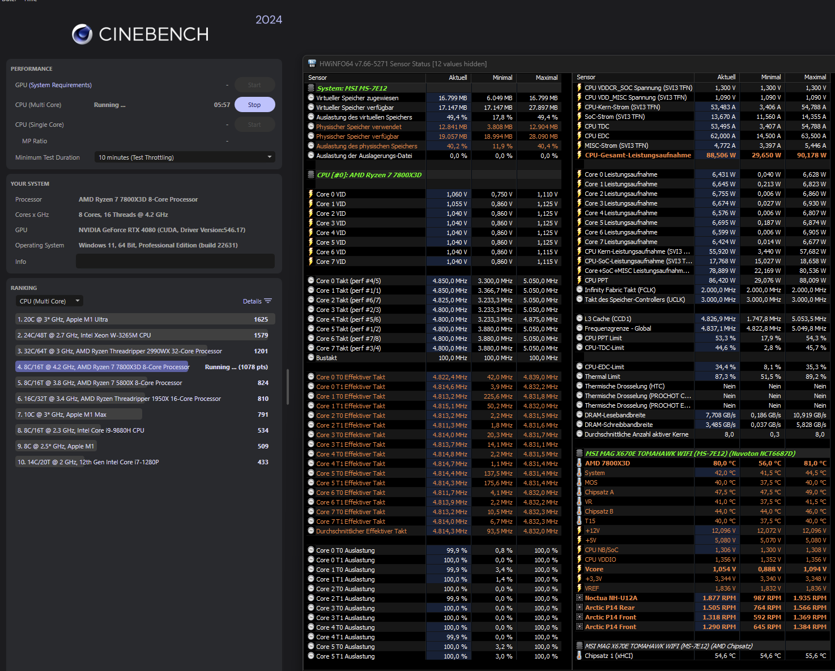
Task: Collapse the System: MSI MS-7E12 sensor group
Action: 311,88
